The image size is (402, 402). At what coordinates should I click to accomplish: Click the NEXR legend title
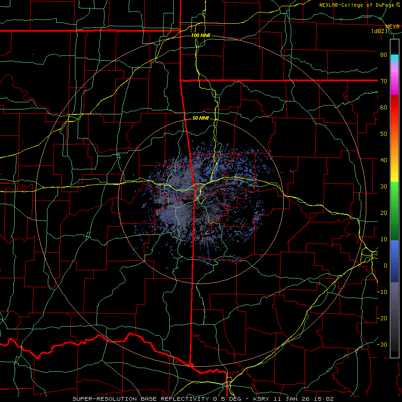(393, 27)
